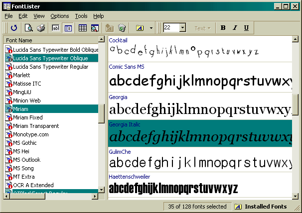Select Miriam Transparent font
The width and height of the screenshot is (302, 213).
click(36, 126)
